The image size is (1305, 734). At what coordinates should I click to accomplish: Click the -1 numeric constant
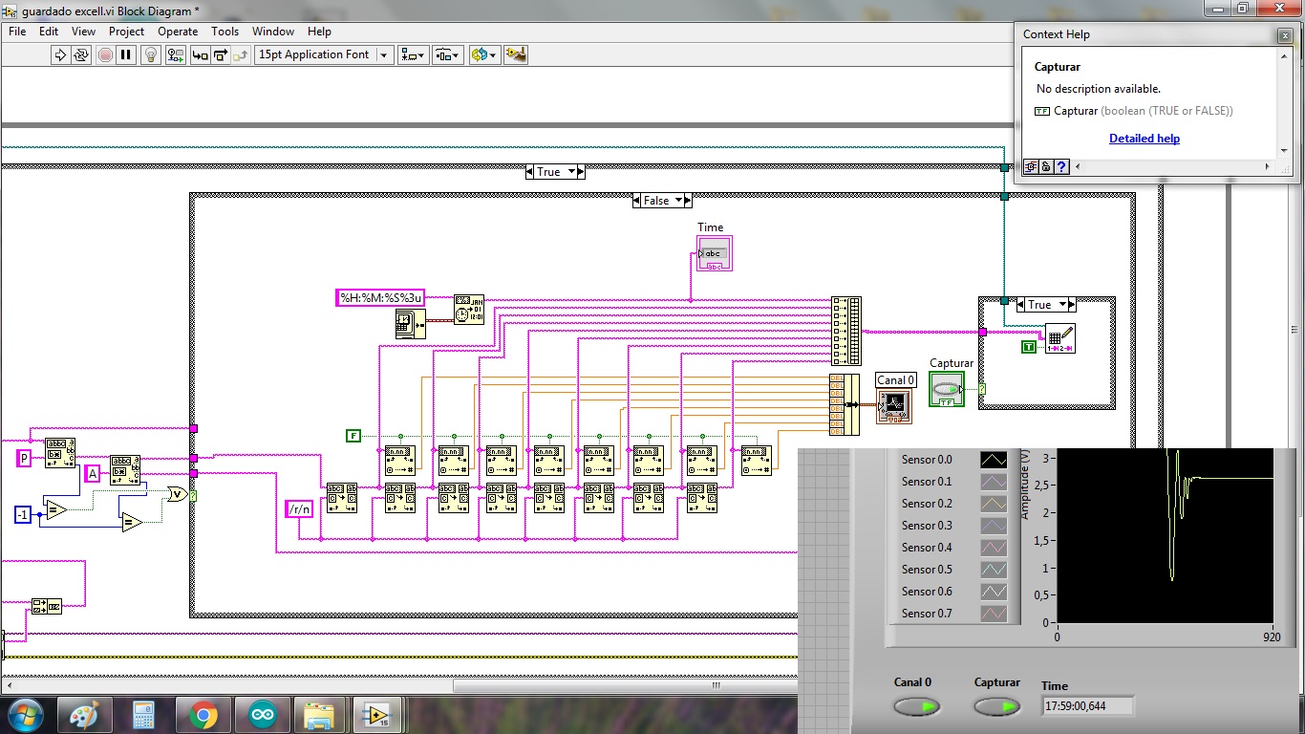coord(23,515)
